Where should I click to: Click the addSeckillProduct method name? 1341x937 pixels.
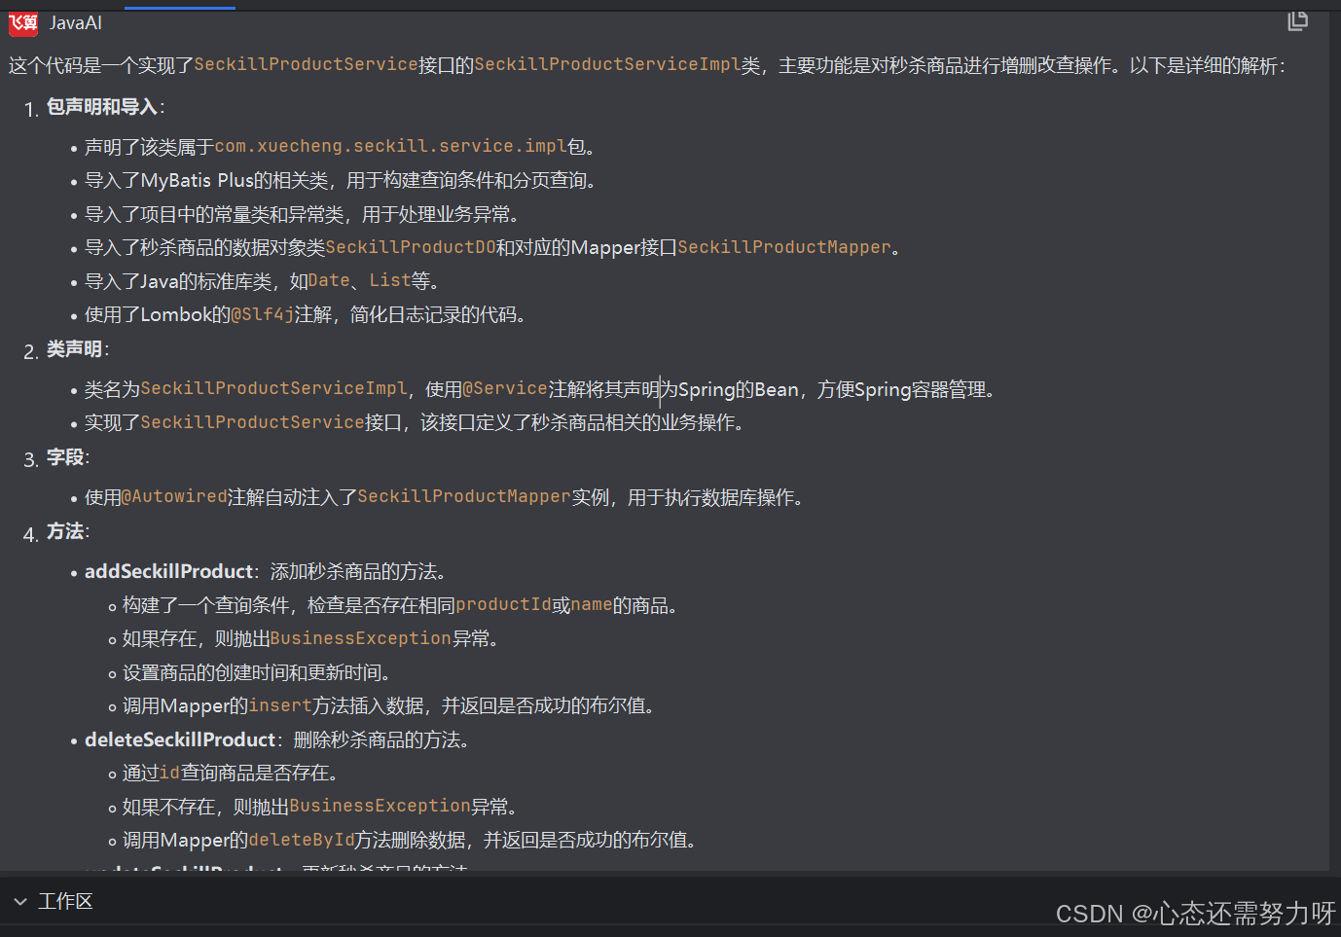click(x=168, y=571)
